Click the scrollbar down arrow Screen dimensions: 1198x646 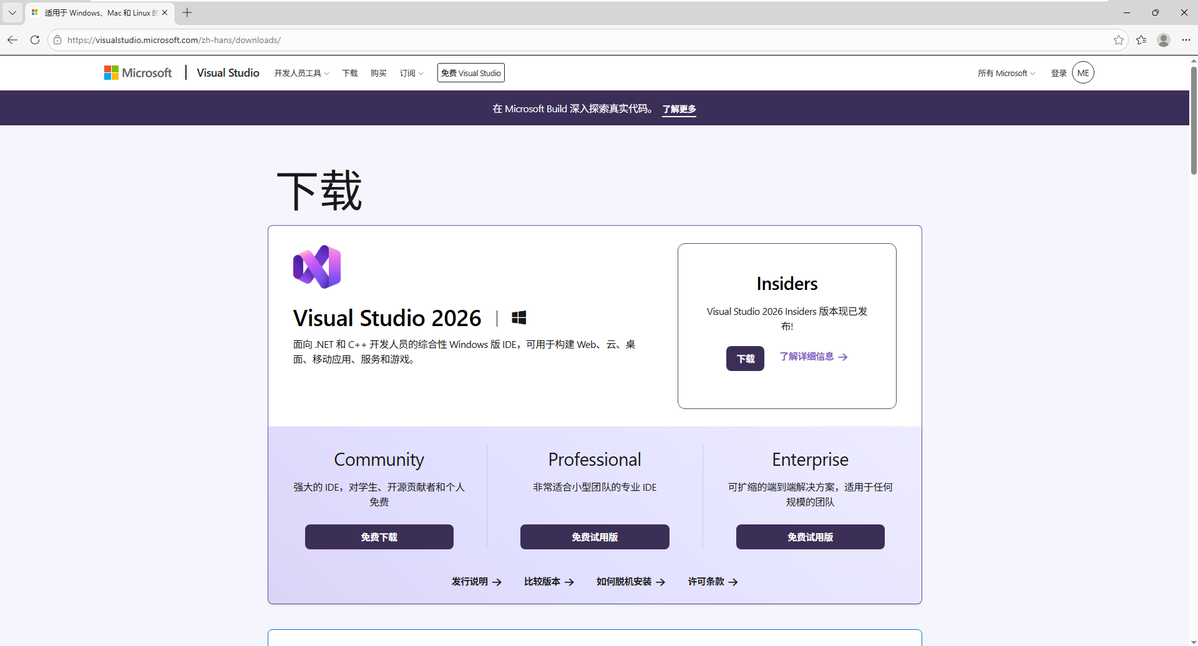1194,642
